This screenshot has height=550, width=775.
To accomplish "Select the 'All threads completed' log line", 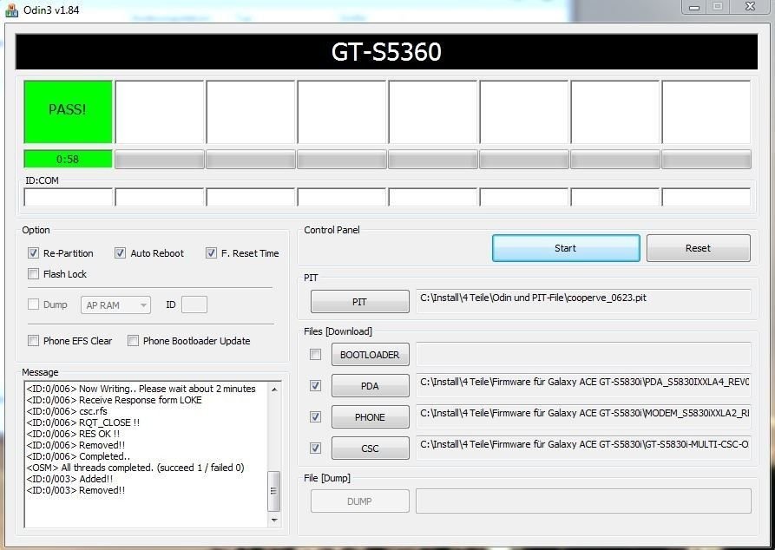I will (x=135, y=468).
